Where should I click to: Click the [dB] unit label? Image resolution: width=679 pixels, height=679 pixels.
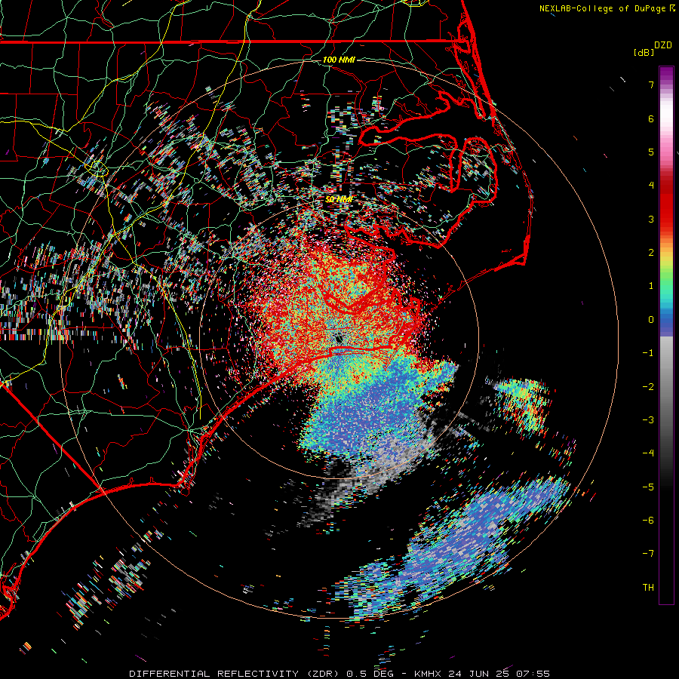[x=644, y=52]
